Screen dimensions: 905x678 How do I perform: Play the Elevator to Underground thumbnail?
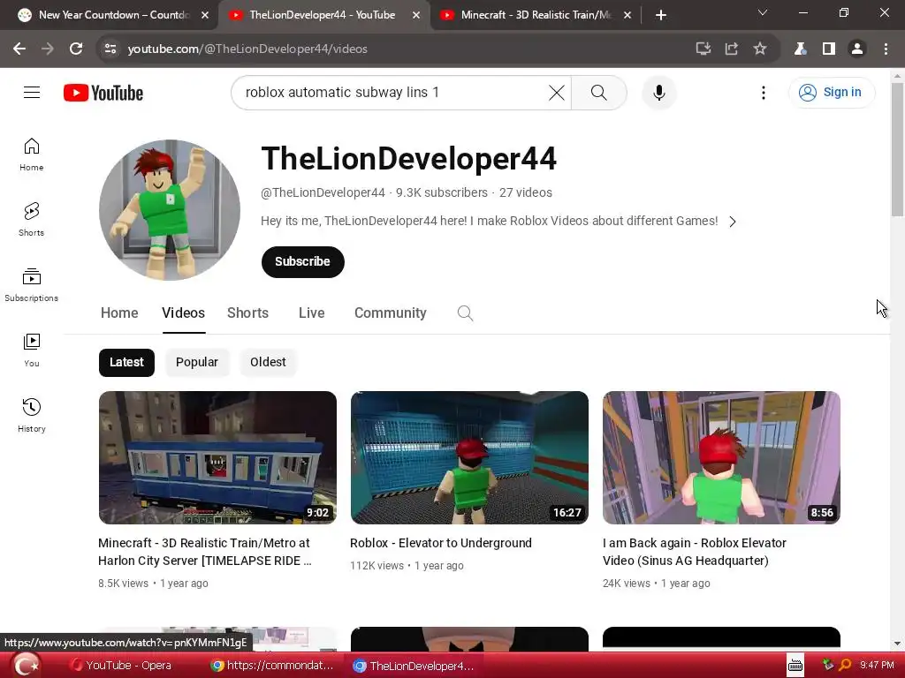click(469, 458)
